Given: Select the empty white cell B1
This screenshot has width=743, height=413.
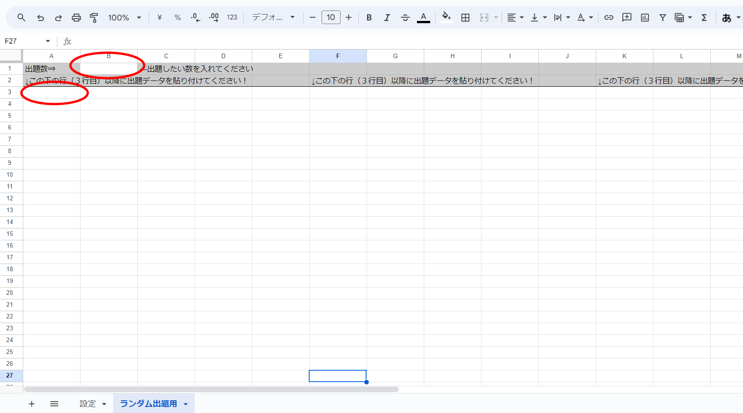Looking at the screenshot, I should click(109, 69).
